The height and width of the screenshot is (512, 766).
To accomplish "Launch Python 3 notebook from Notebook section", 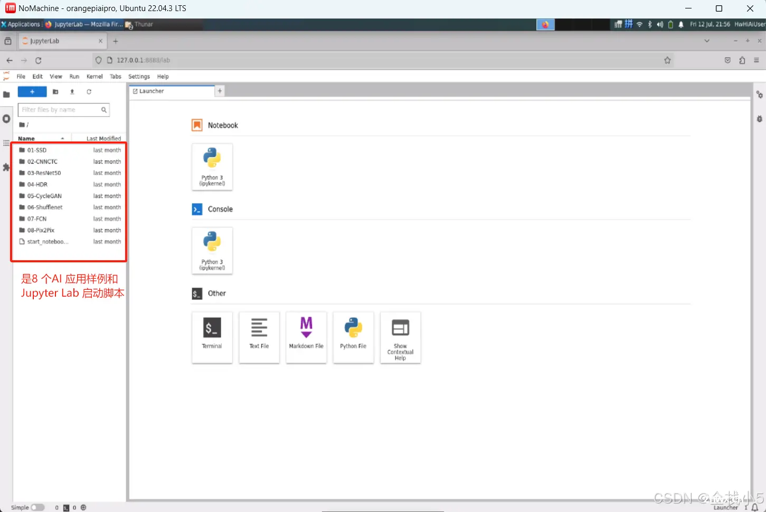I will 212,167.
